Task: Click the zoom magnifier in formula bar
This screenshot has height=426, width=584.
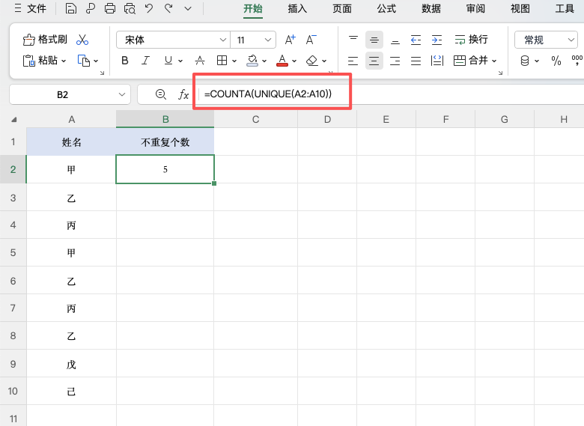Action: (x=160, y=94)
